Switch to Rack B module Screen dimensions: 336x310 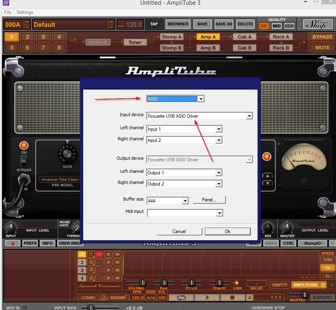pos(281,48)
